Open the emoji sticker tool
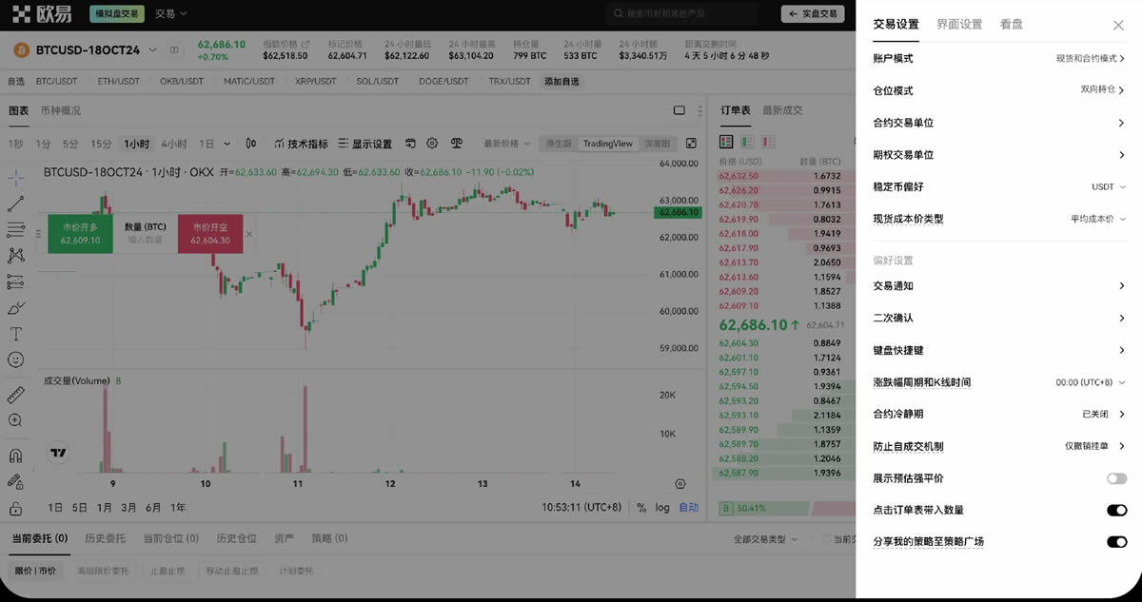The image size is (1142, 602). [16, 360]
